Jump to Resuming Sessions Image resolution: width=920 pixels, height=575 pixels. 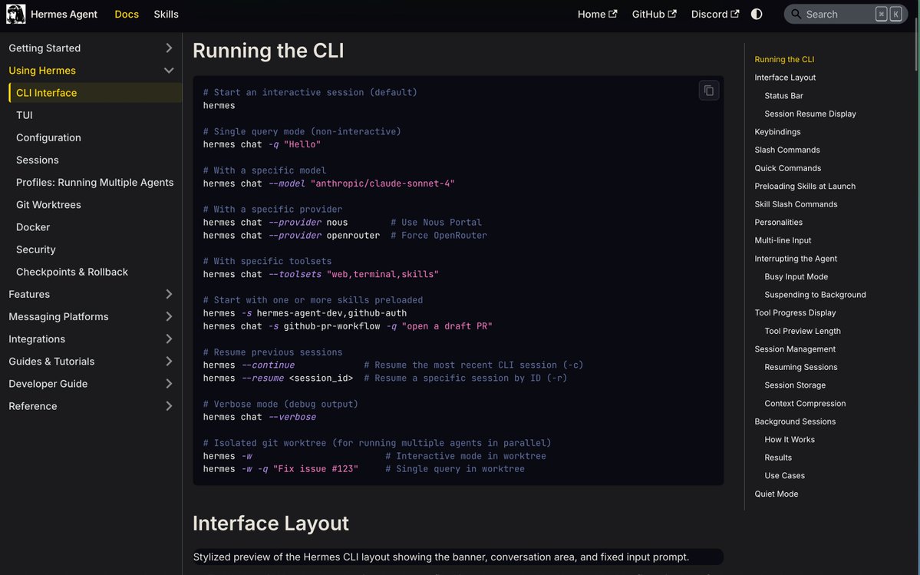pos(801,367)
